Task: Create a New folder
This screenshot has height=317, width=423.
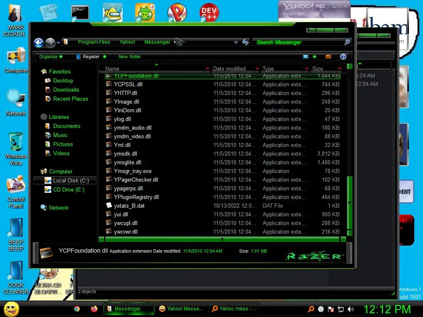Action: [129, 57]
